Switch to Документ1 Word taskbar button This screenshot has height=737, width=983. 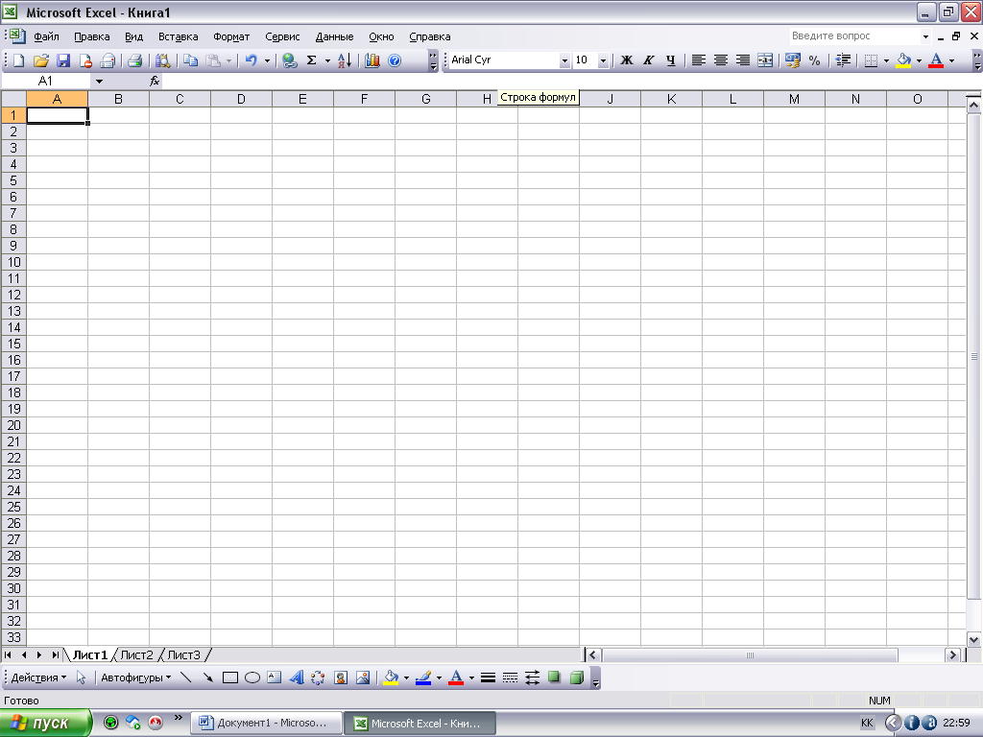(x=267, y=723)
